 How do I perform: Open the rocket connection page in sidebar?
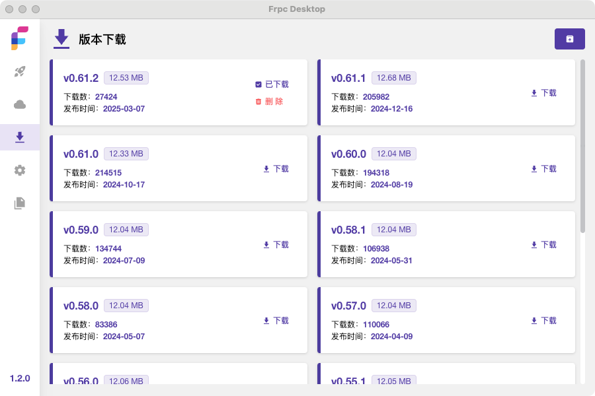click(x=20, y=71)
